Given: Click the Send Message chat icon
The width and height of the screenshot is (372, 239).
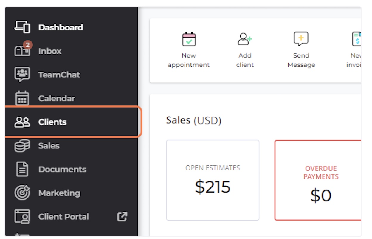Looking at the screenshot, I should click(x=301, y=39).
